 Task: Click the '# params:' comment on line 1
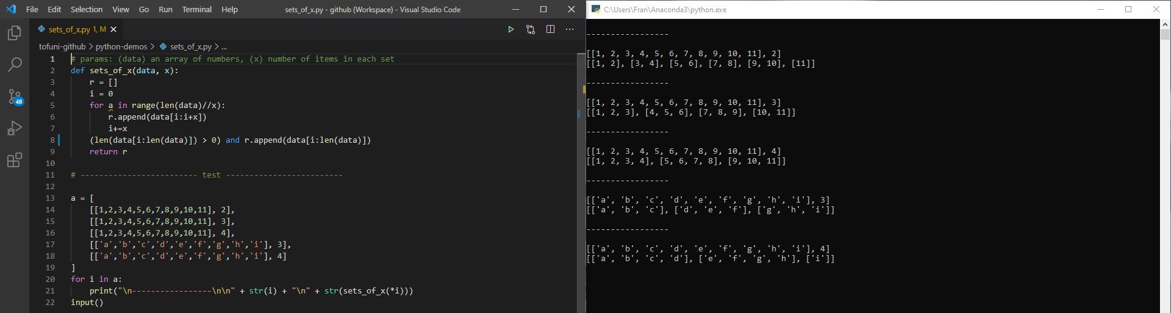[x=232, y=59]
